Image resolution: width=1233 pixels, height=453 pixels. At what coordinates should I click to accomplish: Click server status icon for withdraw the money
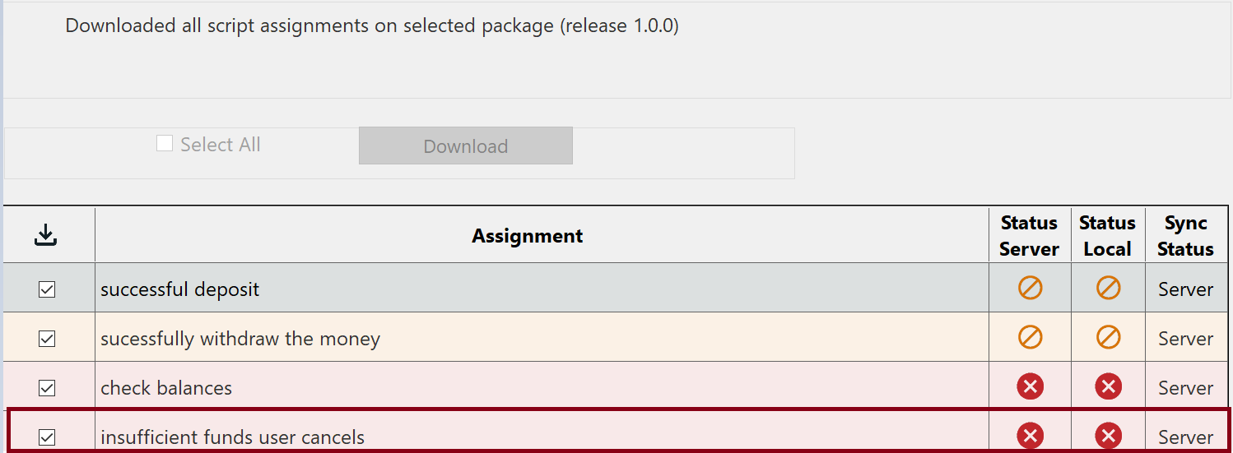point(1030,337)
